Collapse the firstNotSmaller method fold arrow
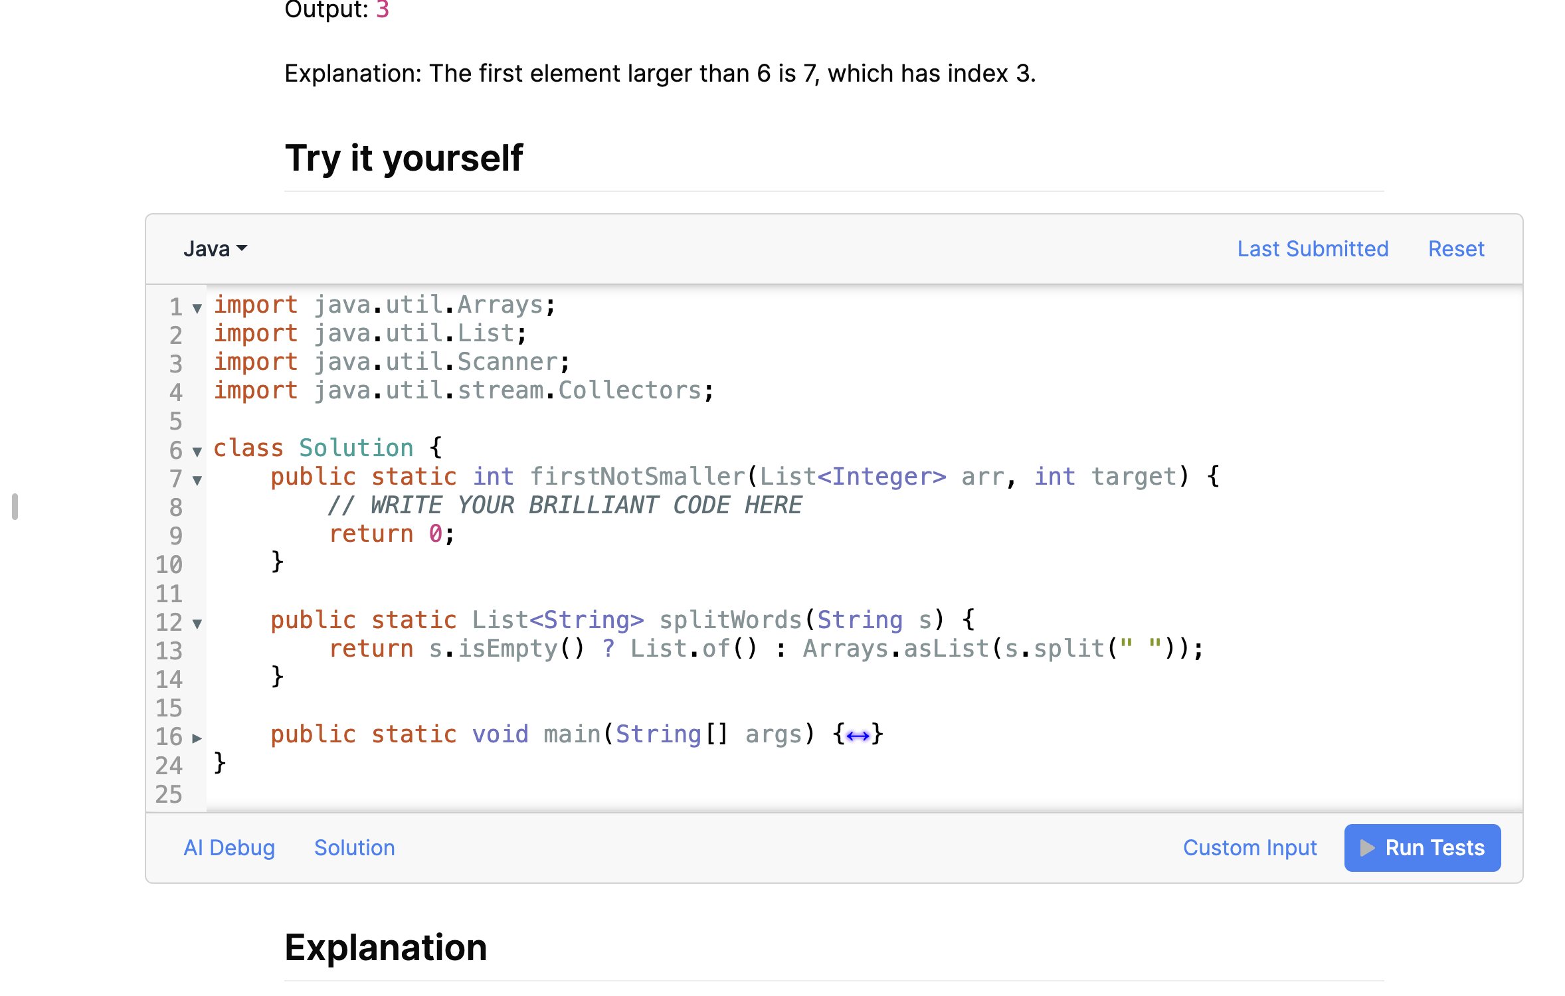1565x996 pixels. [197, 479]
